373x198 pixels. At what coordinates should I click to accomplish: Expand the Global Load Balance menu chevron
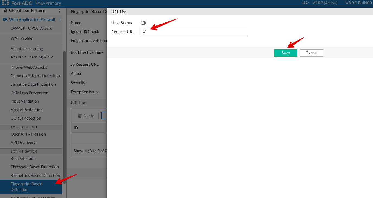pos(60,11)
